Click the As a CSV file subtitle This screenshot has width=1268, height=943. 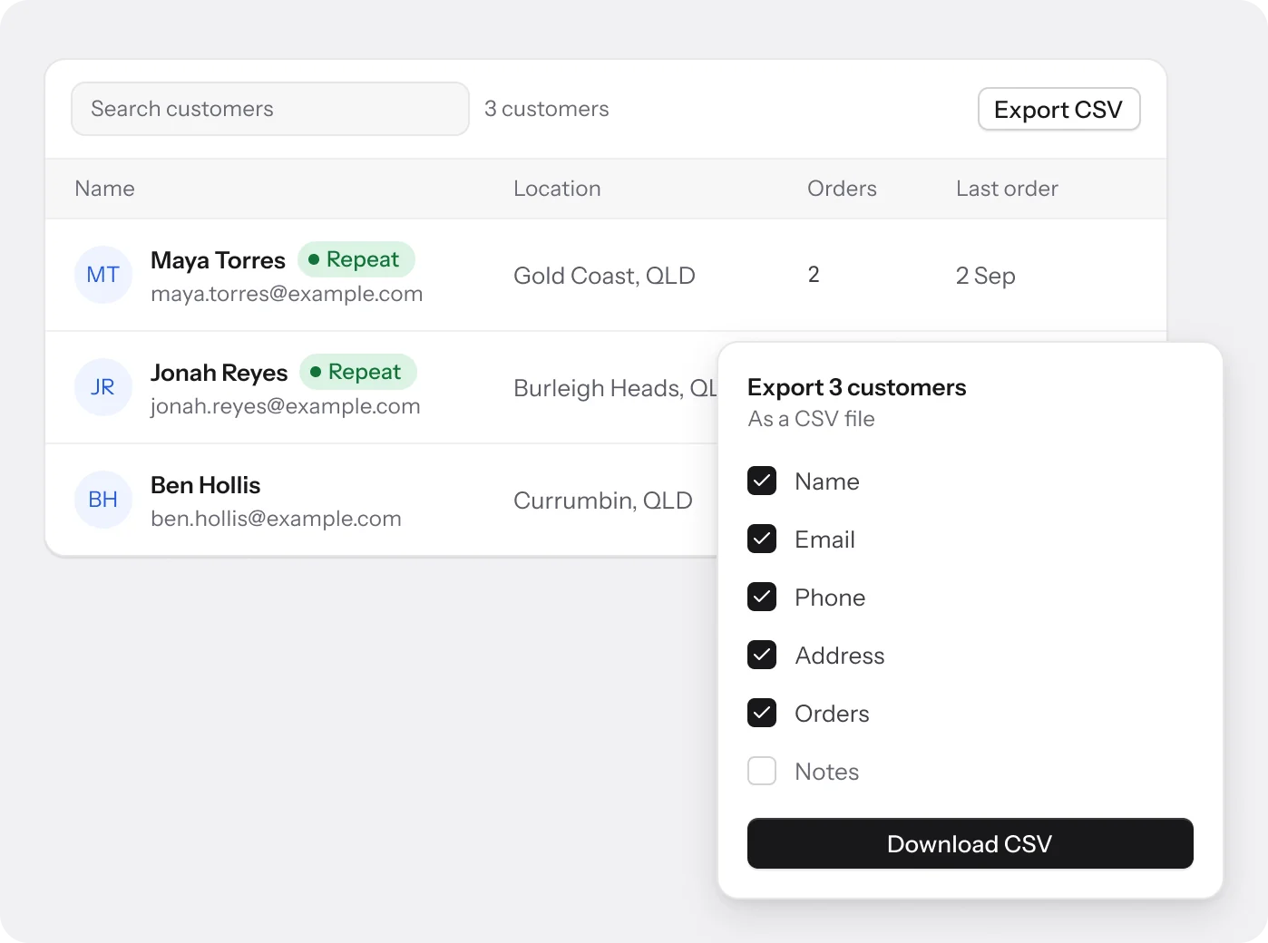pos(812,419)
